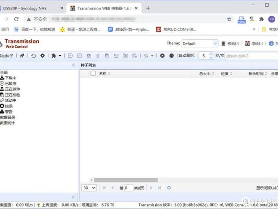Viewport: 278px width, 209px height.
Task: Reload the browser page
Action: click(x=16, y=19)
